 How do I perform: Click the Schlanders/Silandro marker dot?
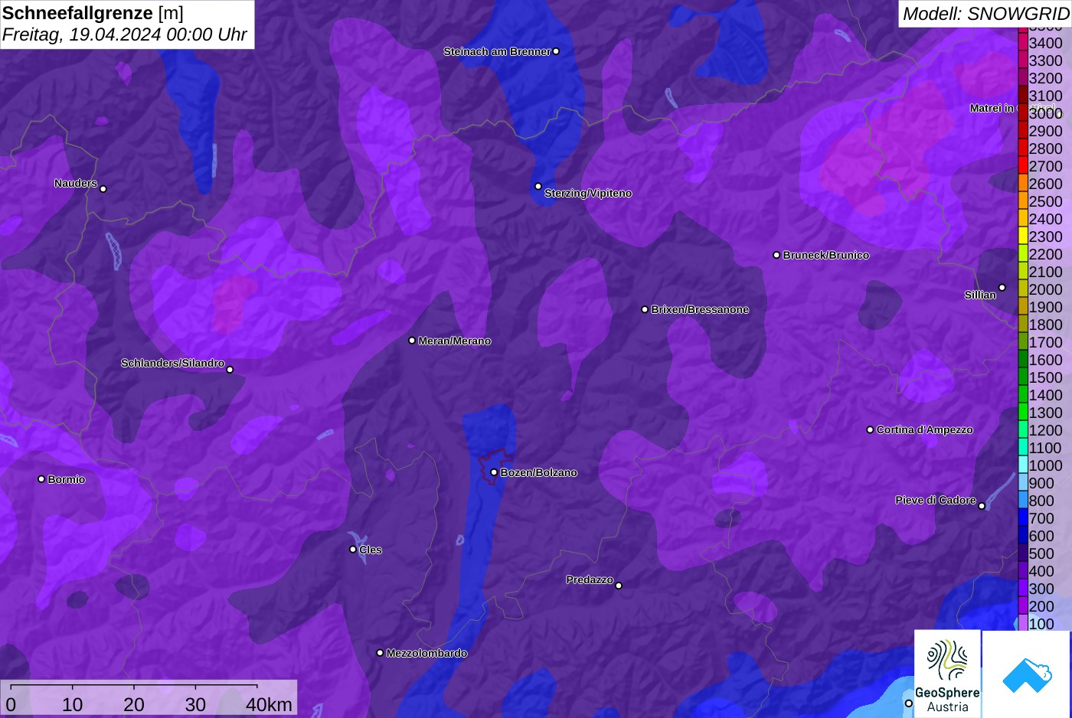coord(230,370)
